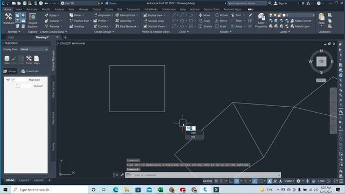This screenshot has height=194, width=345.
Task: Launch Project Explorer
Action: pos(32,20)
